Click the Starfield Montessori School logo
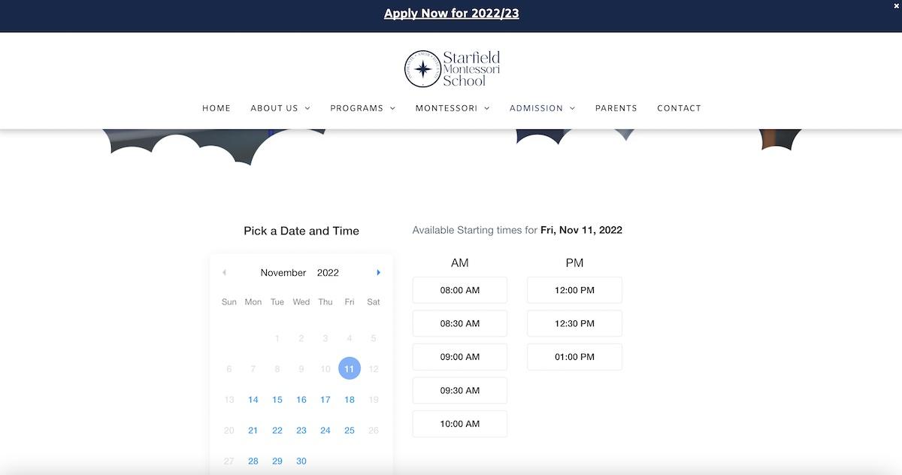Viewport: 902px width, 475px height. click(x=452, y=68)
